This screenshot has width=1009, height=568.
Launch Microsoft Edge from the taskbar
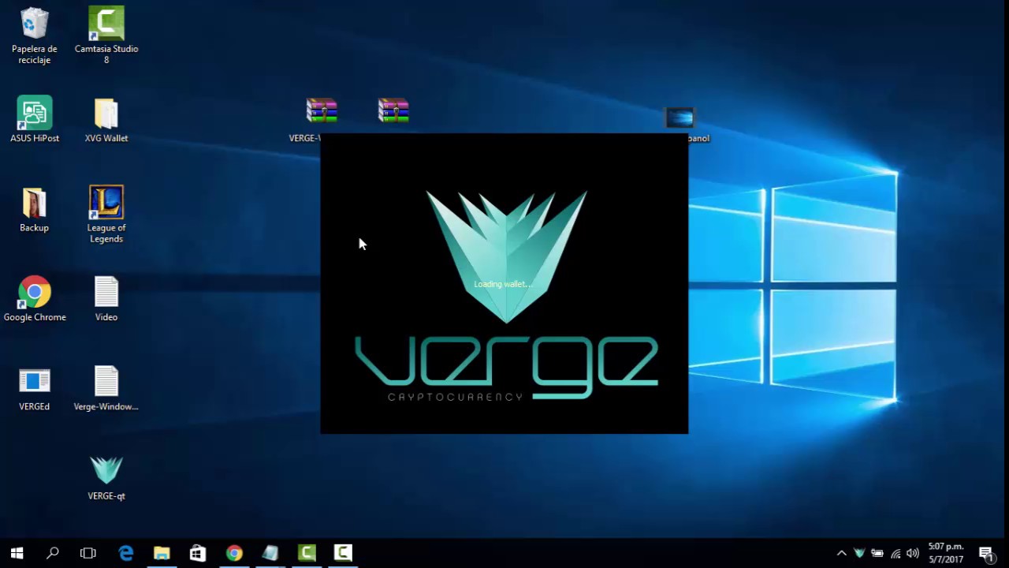coord(126,553)
